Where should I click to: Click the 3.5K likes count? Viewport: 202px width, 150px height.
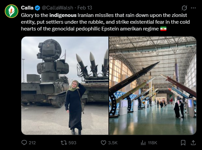click(113, 143)
